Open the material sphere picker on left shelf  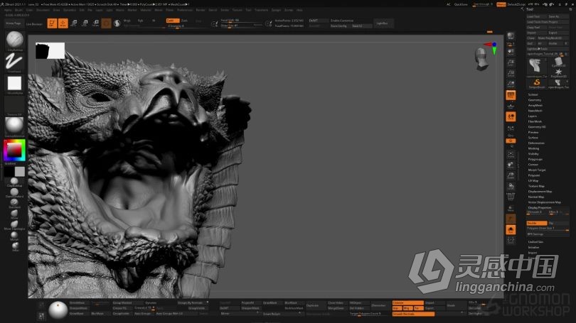(x=14, y=126)
